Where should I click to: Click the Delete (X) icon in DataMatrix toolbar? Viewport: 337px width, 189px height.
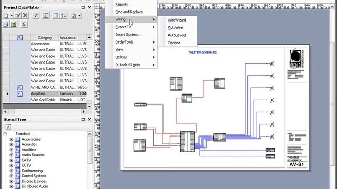[25, 15]
